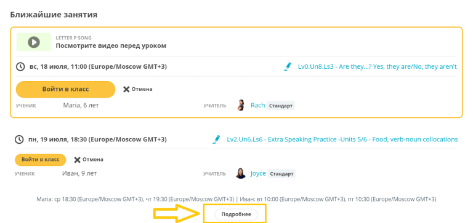This screenshot has height=223, width=473.
Task: Open teacher Rach's profile link
Action: (x=258, y=105)
